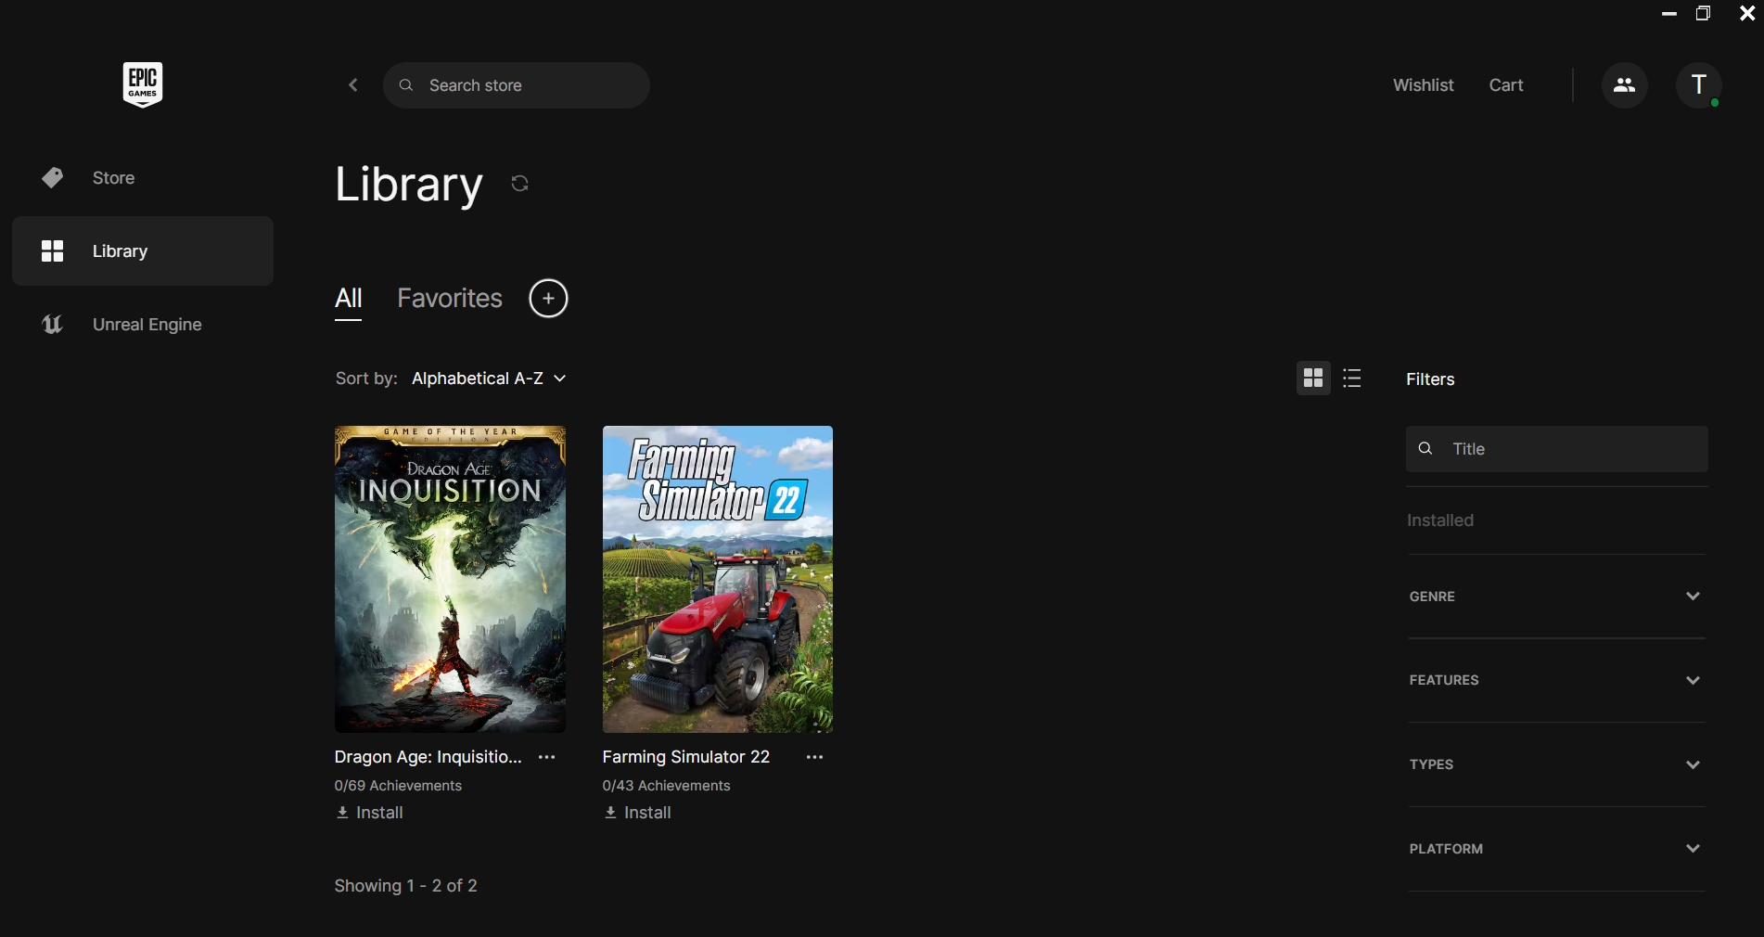The height and width of the screenshot is (937, 1764).
Task: Switch to list view
Action: click(1352, 379)
